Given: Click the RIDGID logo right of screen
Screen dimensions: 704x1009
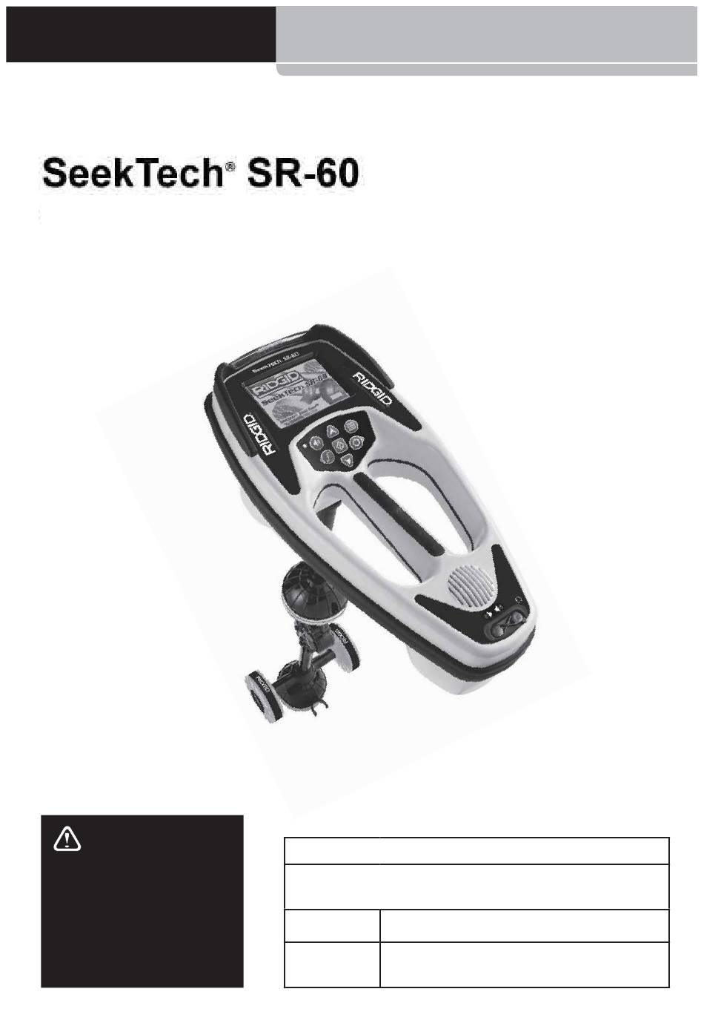Looking at the screenshot, I should tap(373, 389).
